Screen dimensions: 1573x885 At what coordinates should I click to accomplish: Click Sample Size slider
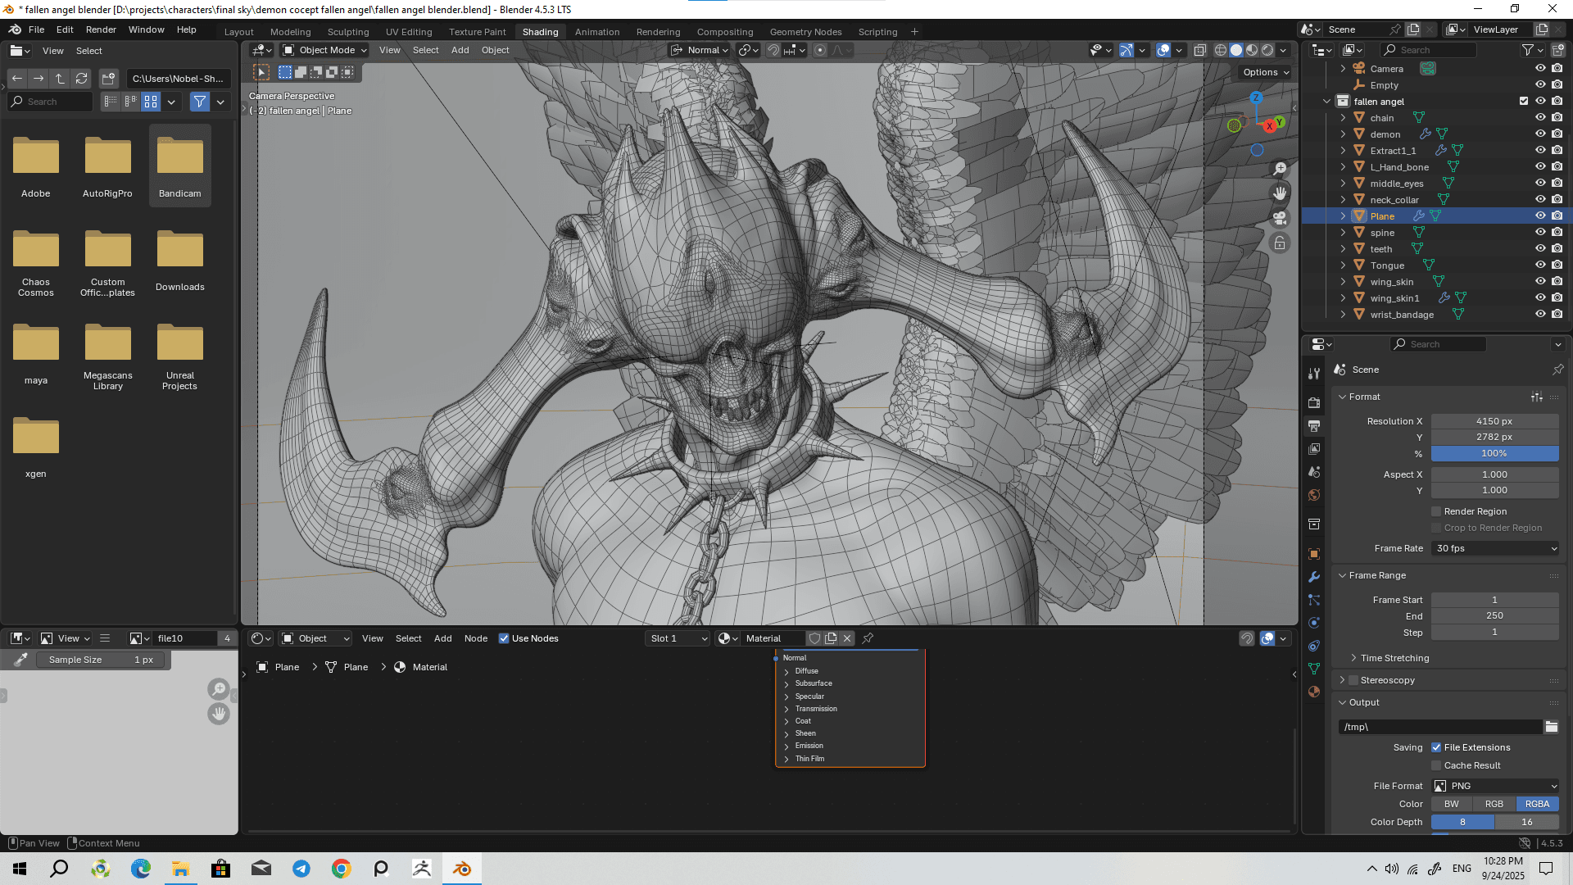[102, 660]
